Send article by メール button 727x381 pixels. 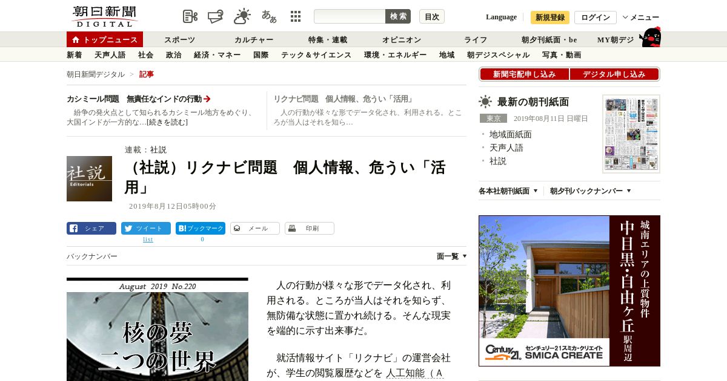coord(255,229)
